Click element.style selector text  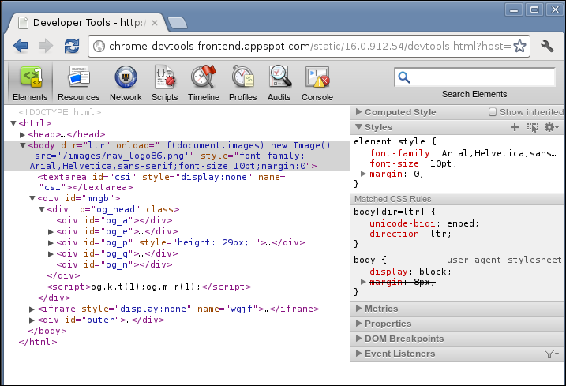pos(389,141)
